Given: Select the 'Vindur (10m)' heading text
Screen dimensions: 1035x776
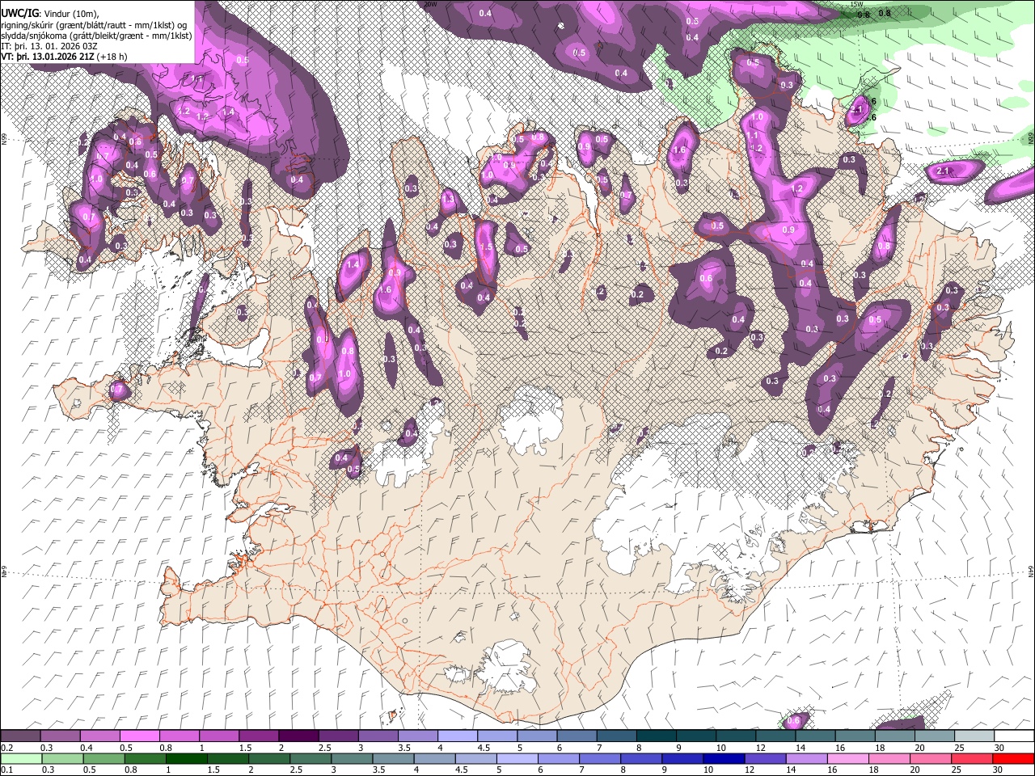Looking at the screenshot, I should click(71, 14).
